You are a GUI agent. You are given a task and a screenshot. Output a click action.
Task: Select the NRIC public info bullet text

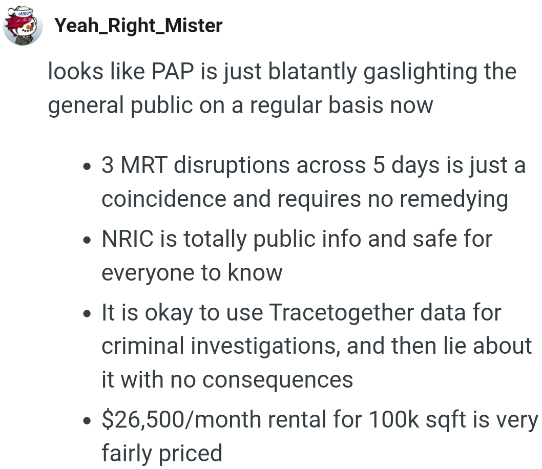click(x=297, y=255)
